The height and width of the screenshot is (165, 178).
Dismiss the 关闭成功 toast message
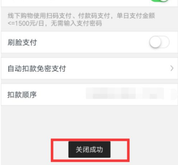click(89, 150)
